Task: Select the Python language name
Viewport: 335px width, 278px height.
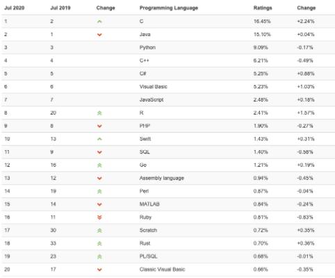Action: pyautogui.click(x=147, y=47)
